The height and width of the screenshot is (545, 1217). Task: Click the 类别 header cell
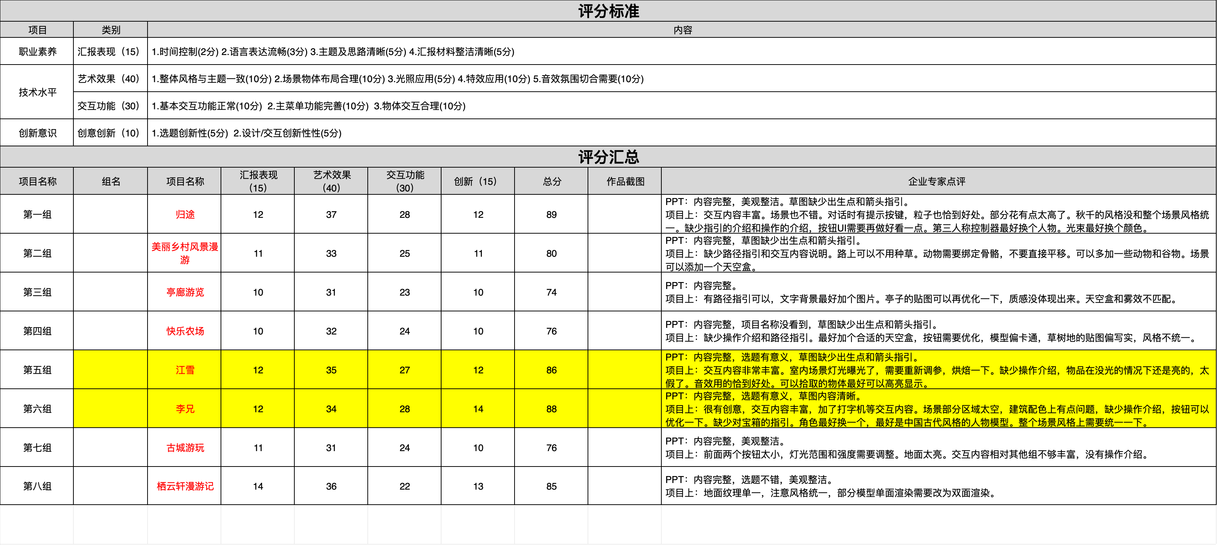pos(110,30)
